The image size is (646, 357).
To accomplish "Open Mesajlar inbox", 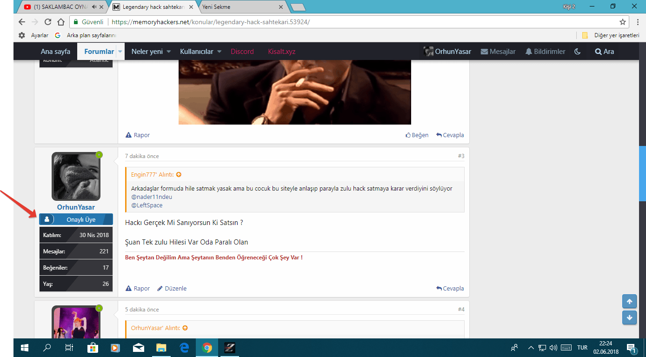I will [498, 52].
